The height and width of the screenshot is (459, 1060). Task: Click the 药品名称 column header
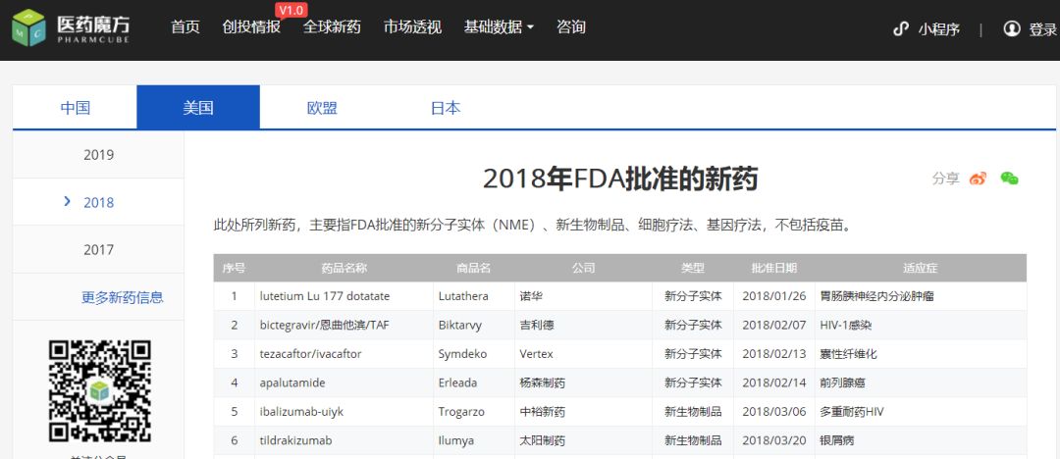344,269
